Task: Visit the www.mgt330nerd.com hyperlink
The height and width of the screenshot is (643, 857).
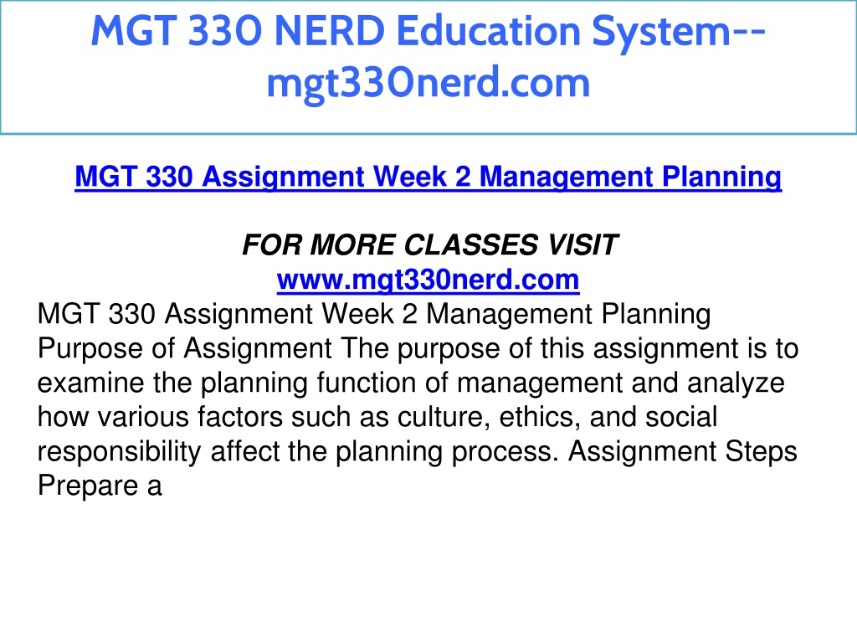Action: point(428,280)
